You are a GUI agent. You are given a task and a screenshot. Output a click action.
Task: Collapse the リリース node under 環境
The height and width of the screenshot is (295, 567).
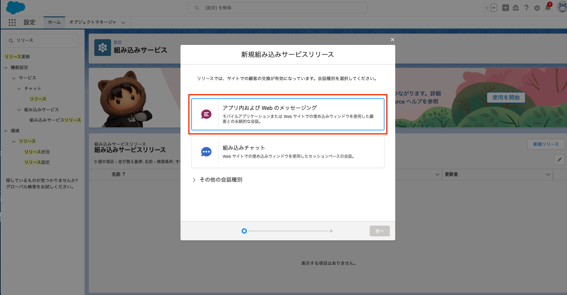14,141
